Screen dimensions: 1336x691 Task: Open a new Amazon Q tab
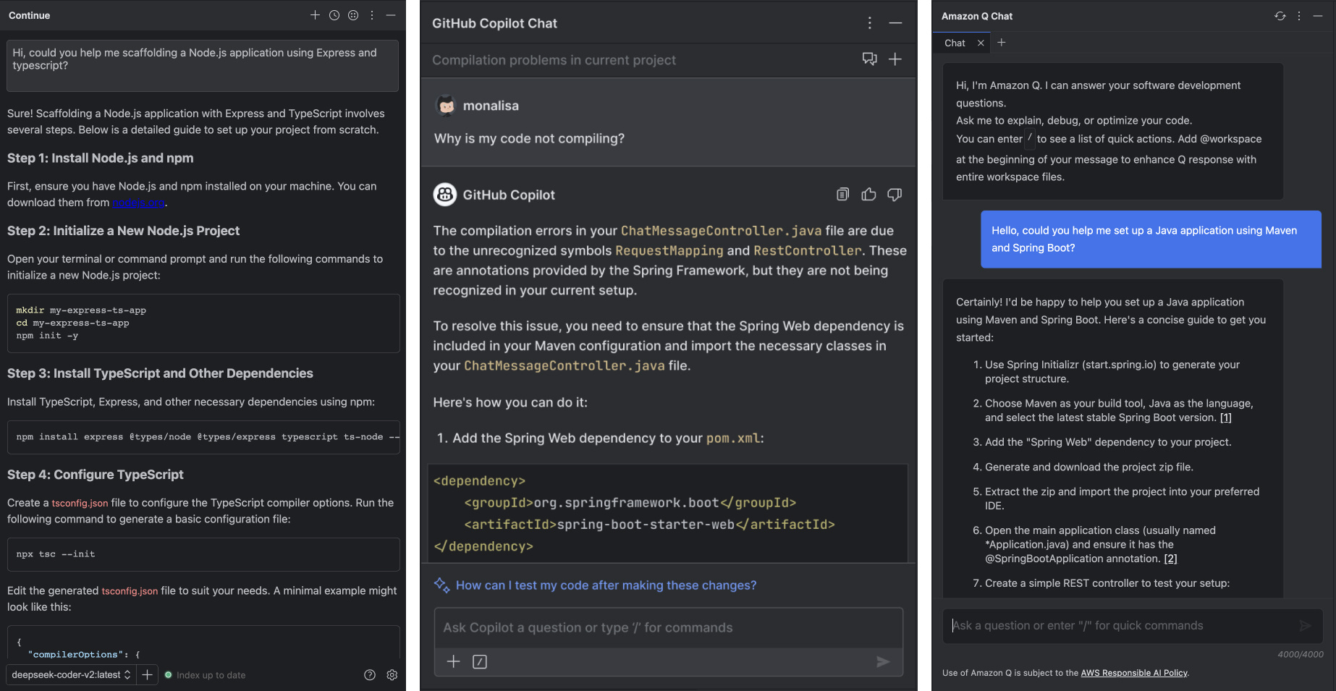click(1002, 43)
